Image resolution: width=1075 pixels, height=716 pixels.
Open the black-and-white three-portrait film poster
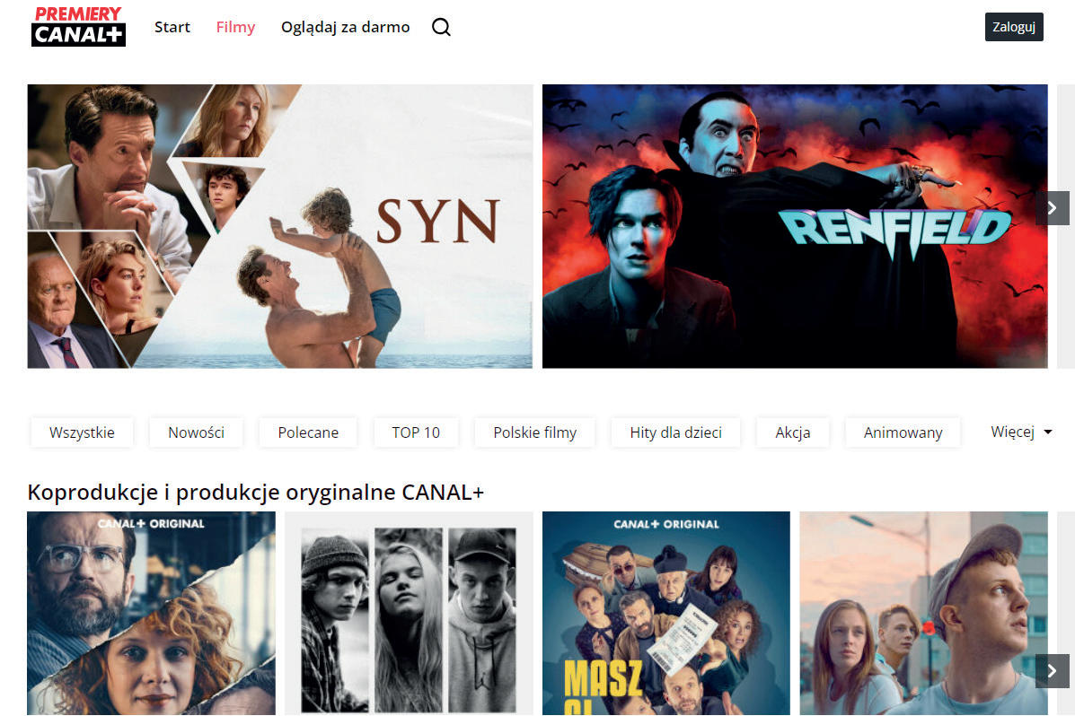tap(409, 613)
